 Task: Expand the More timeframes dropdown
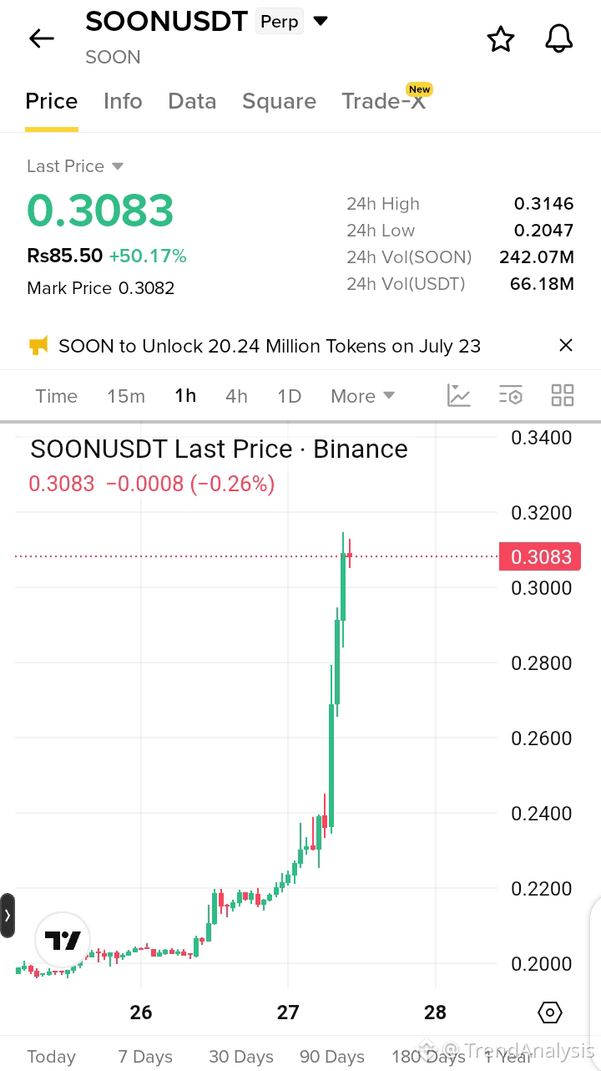[362, 396]
